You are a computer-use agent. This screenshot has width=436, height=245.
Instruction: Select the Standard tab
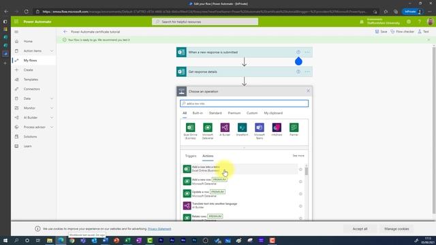pos(215,113)
